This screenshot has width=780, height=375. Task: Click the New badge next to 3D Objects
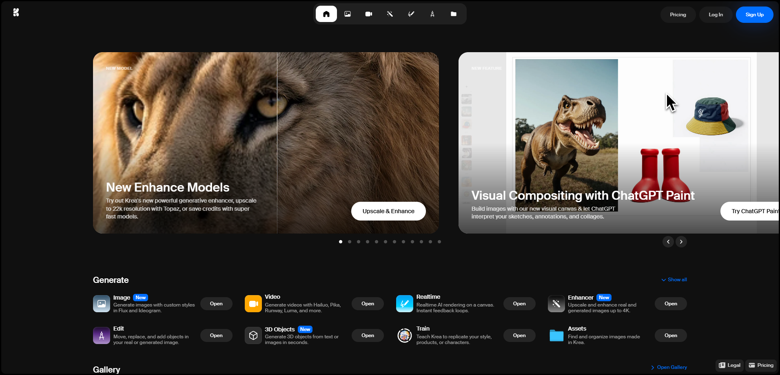(x=305, y=329)
